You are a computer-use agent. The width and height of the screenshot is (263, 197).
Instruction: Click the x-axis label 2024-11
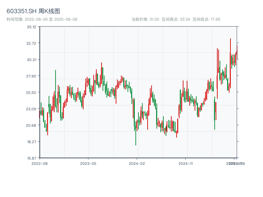point(186,164)
